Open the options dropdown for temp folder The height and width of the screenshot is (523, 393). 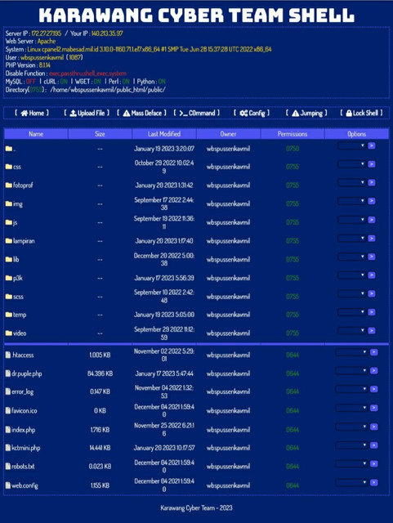point(351,312)
